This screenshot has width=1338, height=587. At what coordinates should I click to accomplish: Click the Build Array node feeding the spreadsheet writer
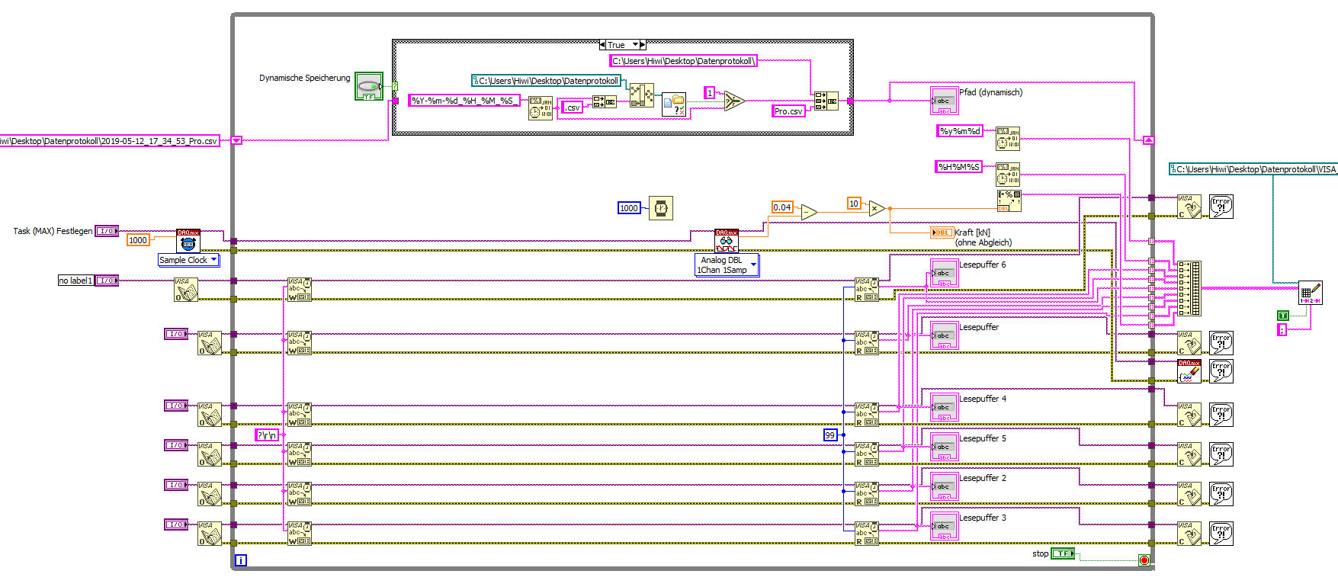(x=1189, y=288)
